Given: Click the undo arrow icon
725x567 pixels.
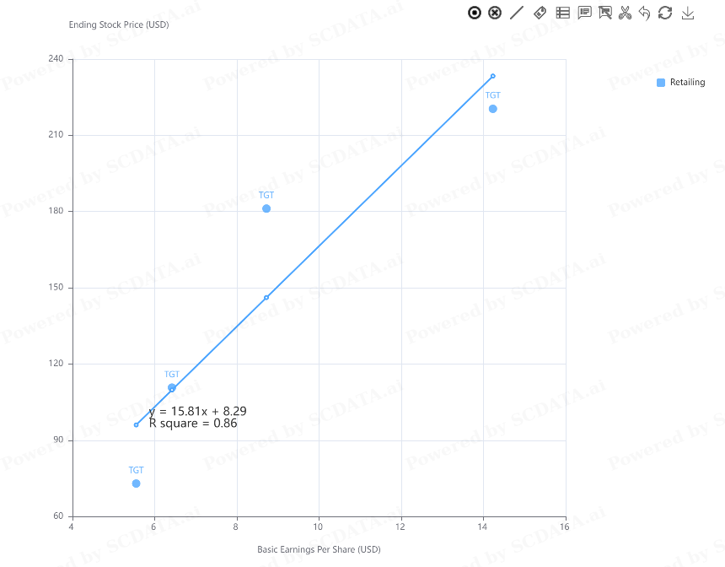Looking at the screenshot, I should (645, 13).
